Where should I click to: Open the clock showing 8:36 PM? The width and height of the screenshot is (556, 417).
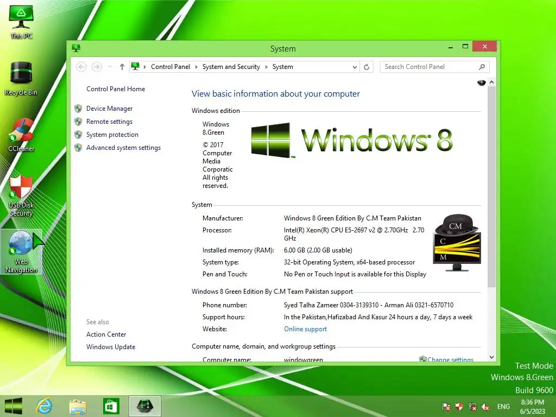[532, 407]
